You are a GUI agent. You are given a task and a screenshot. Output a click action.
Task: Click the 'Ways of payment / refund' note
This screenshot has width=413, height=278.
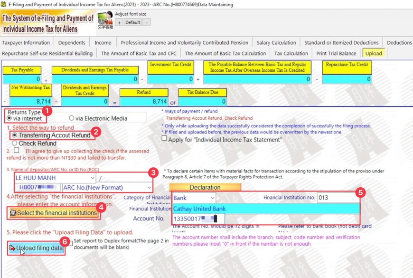pos(189,111)
